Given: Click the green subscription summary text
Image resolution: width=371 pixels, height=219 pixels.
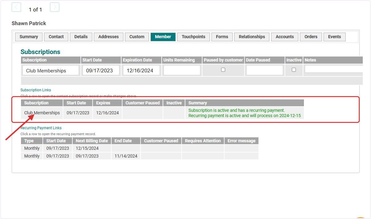Looking at the screenshot, I should (244, 113).
